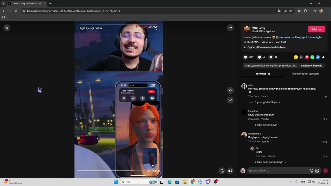Open more share options arrow

tap(323, 57)
